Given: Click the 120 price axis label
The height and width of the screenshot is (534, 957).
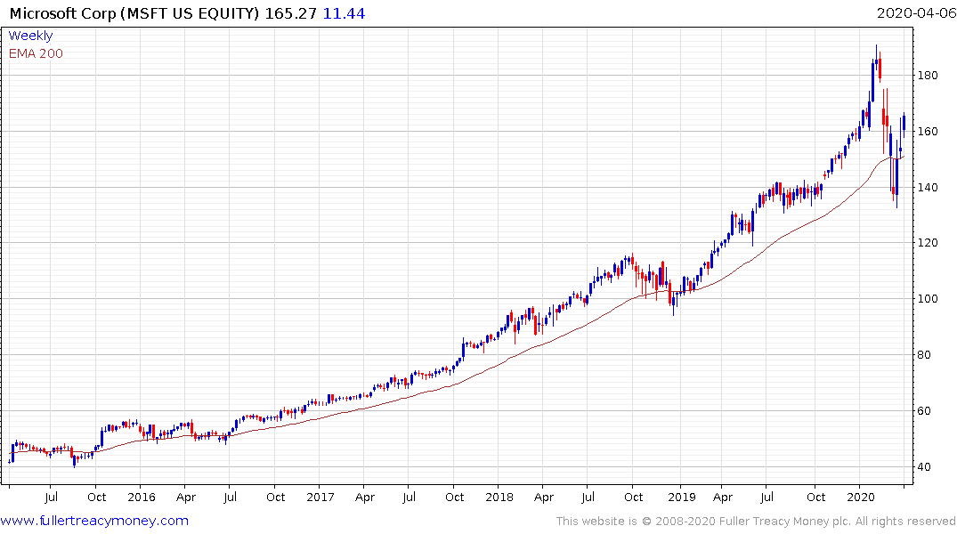Looking at the screenshot, I should pos(928,243).
